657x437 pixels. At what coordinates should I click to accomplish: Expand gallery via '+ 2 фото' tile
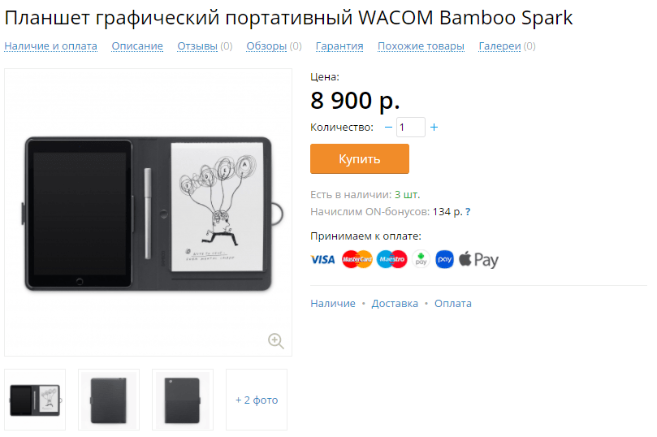pyautogui.click(x=257, y=400)
